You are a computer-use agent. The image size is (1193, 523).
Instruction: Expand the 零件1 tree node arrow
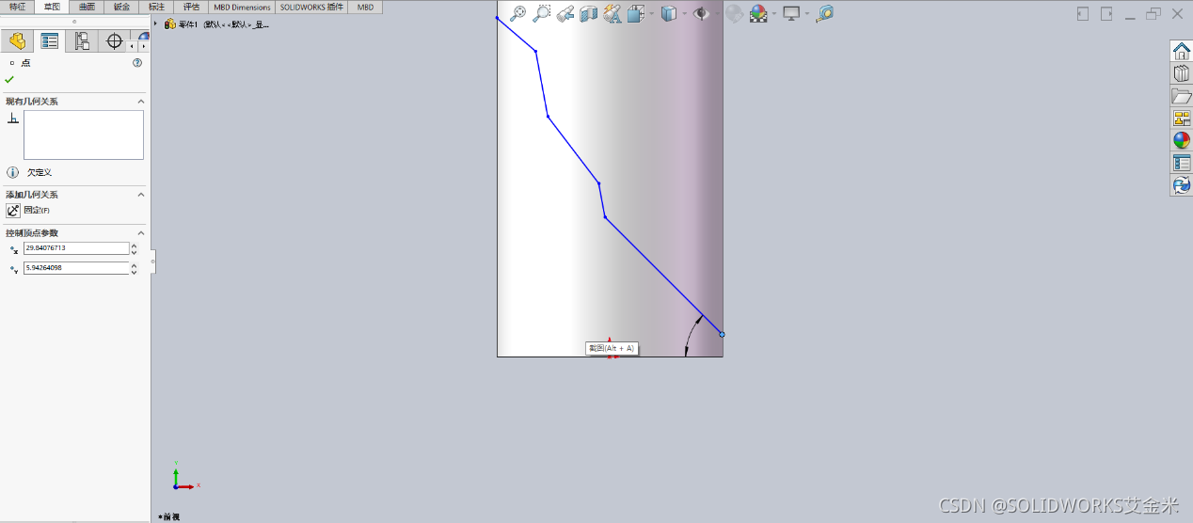155,24
